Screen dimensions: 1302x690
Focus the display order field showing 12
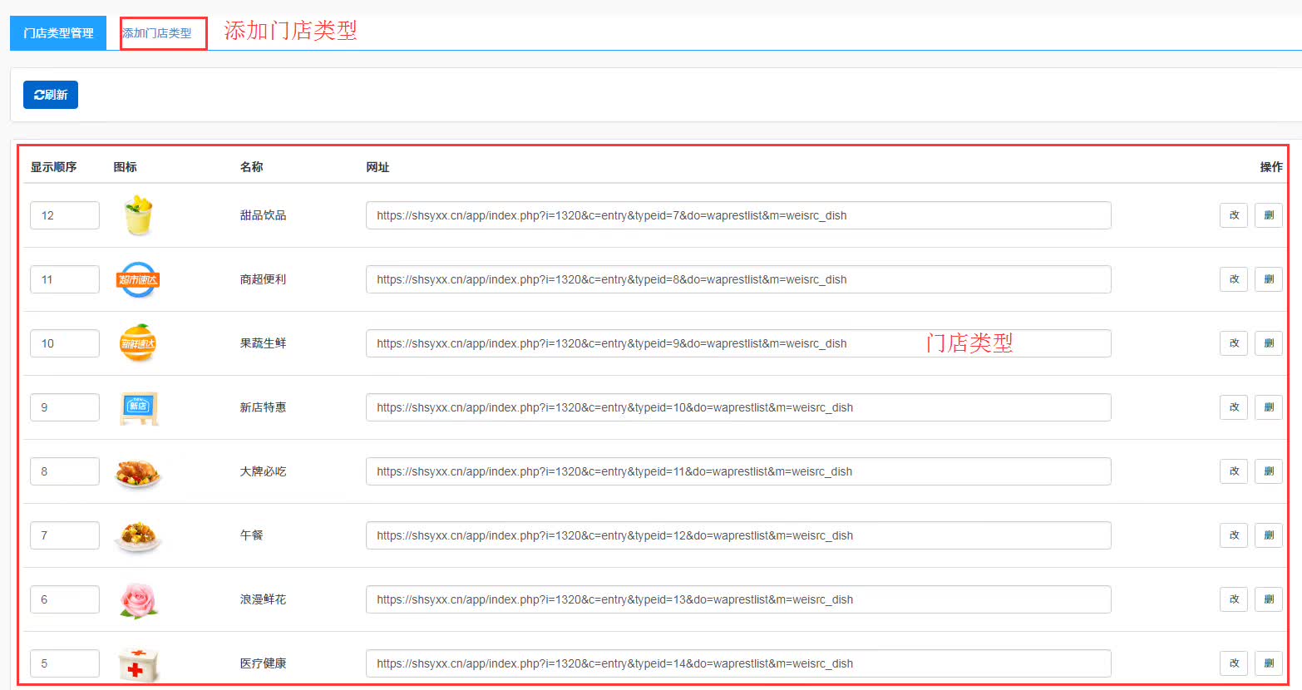[x=65, y=215]
